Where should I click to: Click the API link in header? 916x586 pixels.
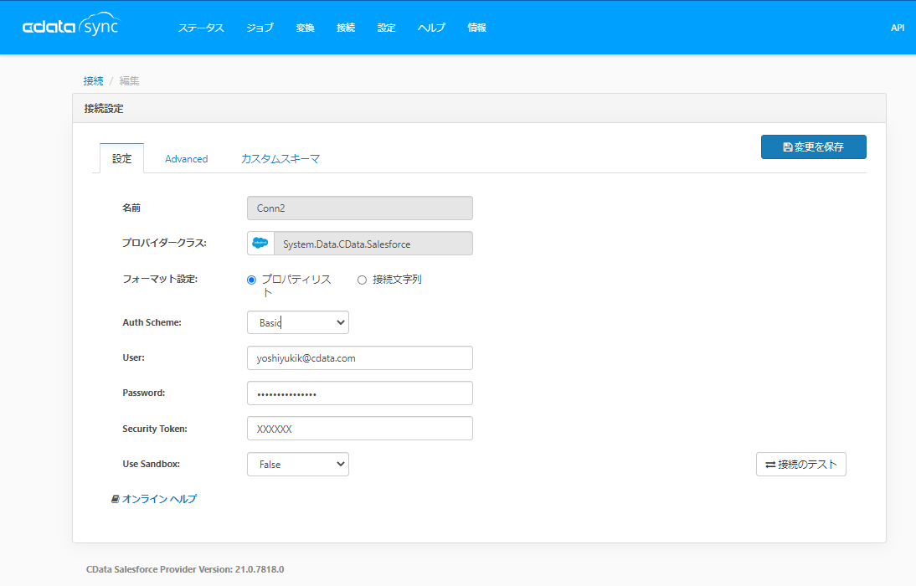pos(898,28)
